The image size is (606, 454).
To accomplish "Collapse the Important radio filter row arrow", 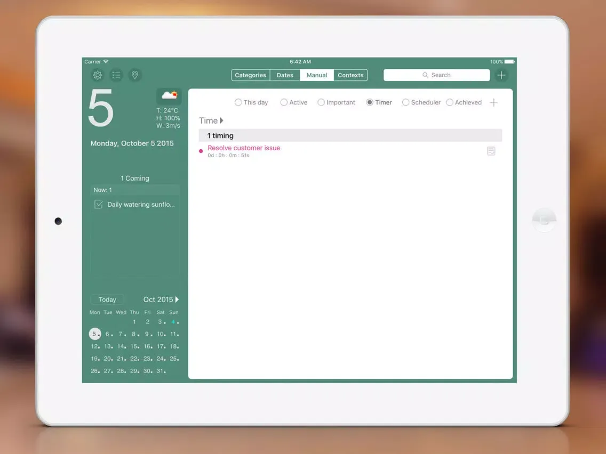I will [322, 102].
